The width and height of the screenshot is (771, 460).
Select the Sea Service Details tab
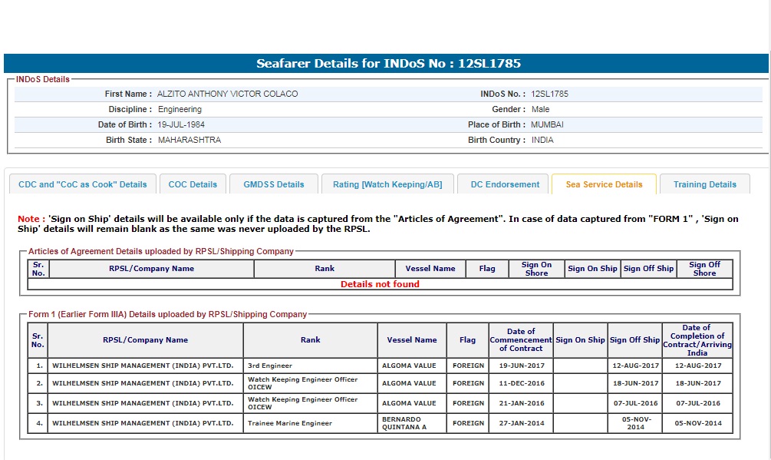604,184
